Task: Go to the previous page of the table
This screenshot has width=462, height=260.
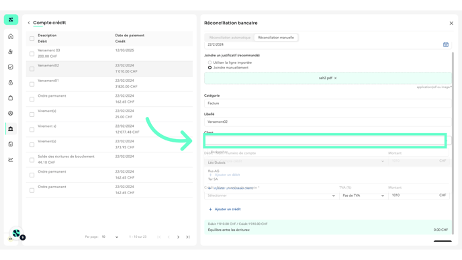Action: coord(169,237)
